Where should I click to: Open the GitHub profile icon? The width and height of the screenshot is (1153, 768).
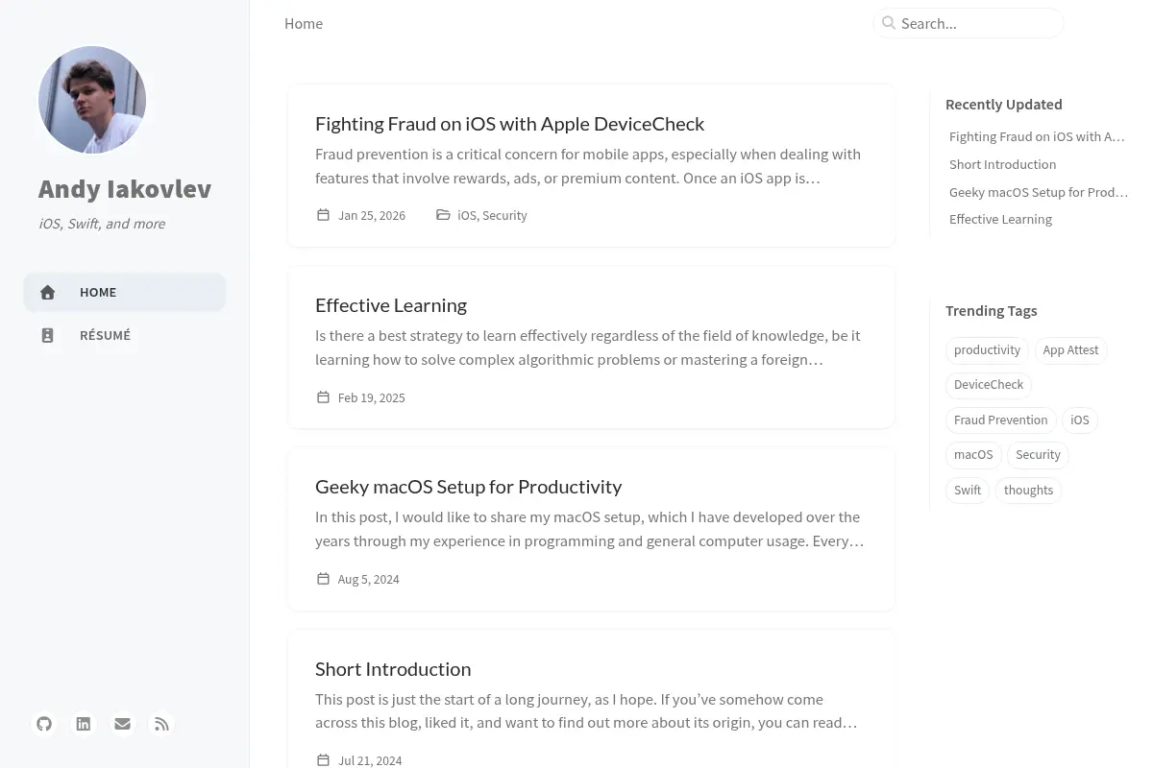[x=44, y=724]
